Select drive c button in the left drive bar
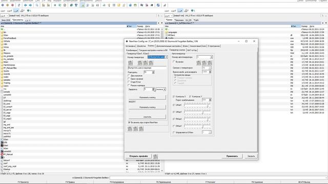This screenshot has width=328, height=184. point(3,11)
